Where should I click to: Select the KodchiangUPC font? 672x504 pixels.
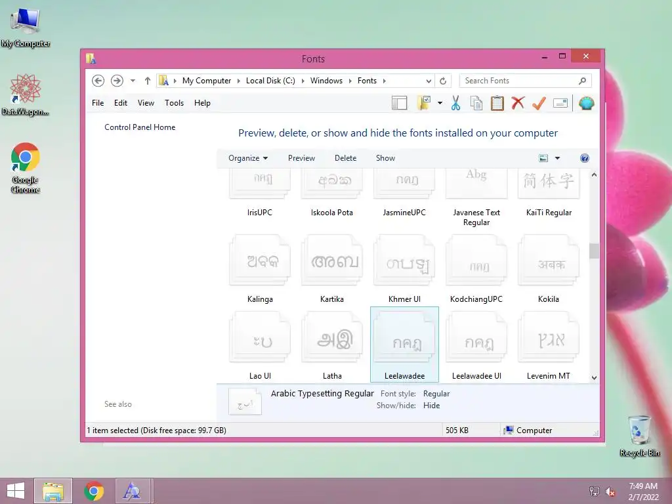click(476, 269)
